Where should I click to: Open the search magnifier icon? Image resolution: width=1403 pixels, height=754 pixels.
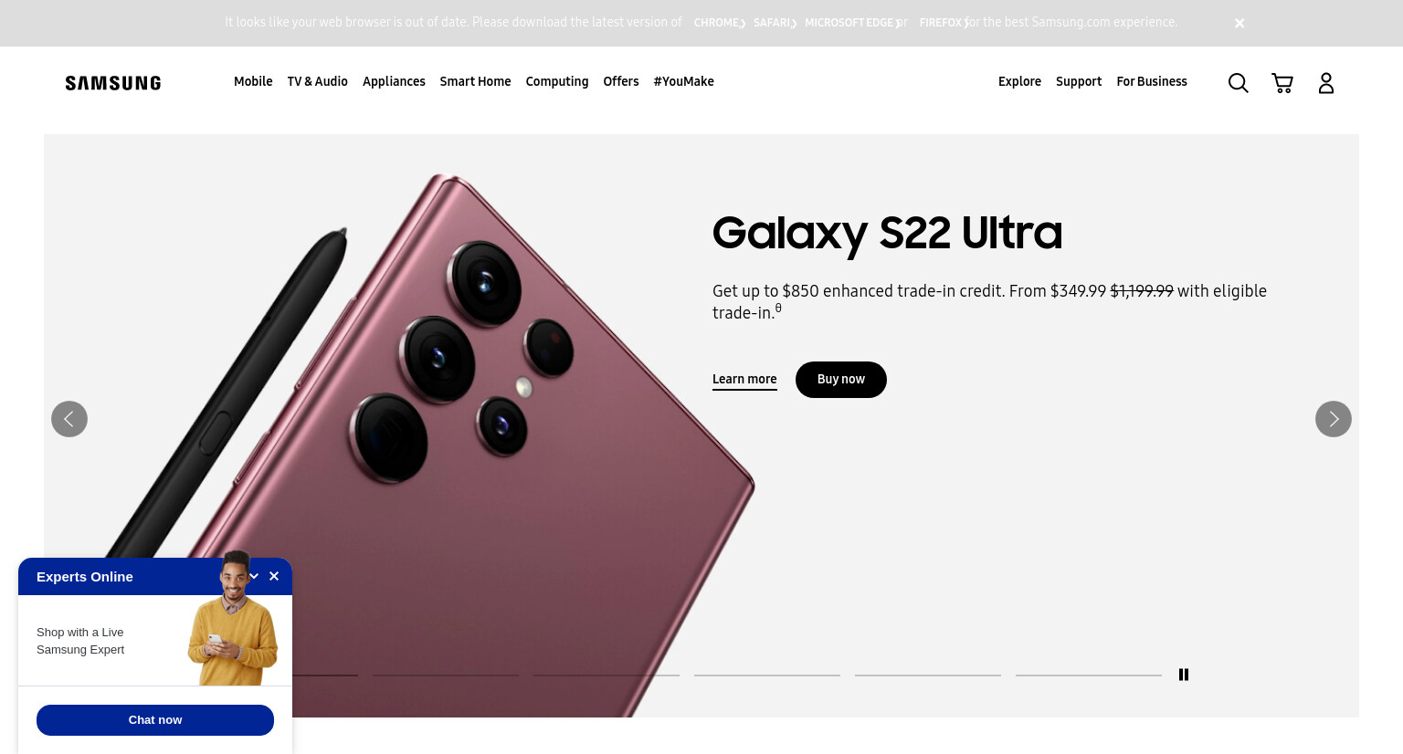(1238, 83)
